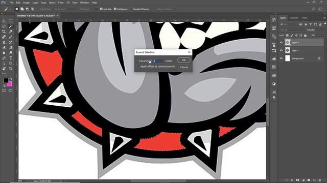327x183 pixels.
Task: Select the Lasso tool
Action: click(4, 26)
